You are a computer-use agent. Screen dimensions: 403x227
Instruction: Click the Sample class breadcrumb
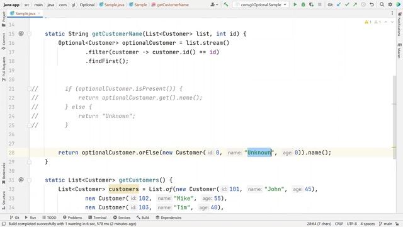[138, 4]
